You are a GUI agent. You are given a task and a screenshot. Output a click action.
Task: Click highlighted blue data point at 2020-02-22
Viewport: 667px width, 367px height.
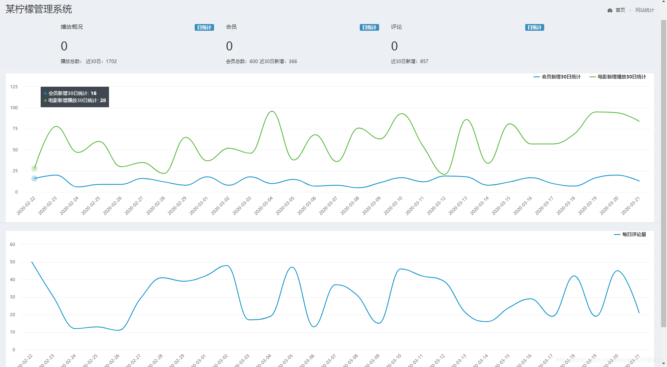coord(34,179)
